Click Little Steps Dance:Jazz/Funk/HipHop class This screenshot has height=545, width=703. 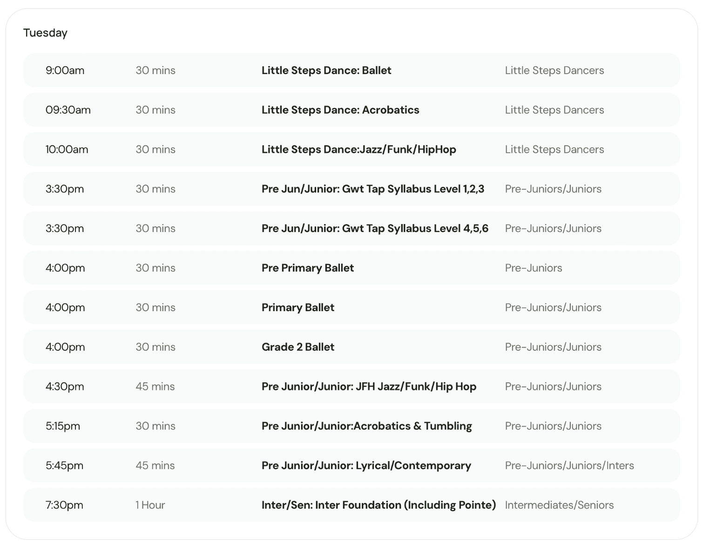click(x=359, y=150)
